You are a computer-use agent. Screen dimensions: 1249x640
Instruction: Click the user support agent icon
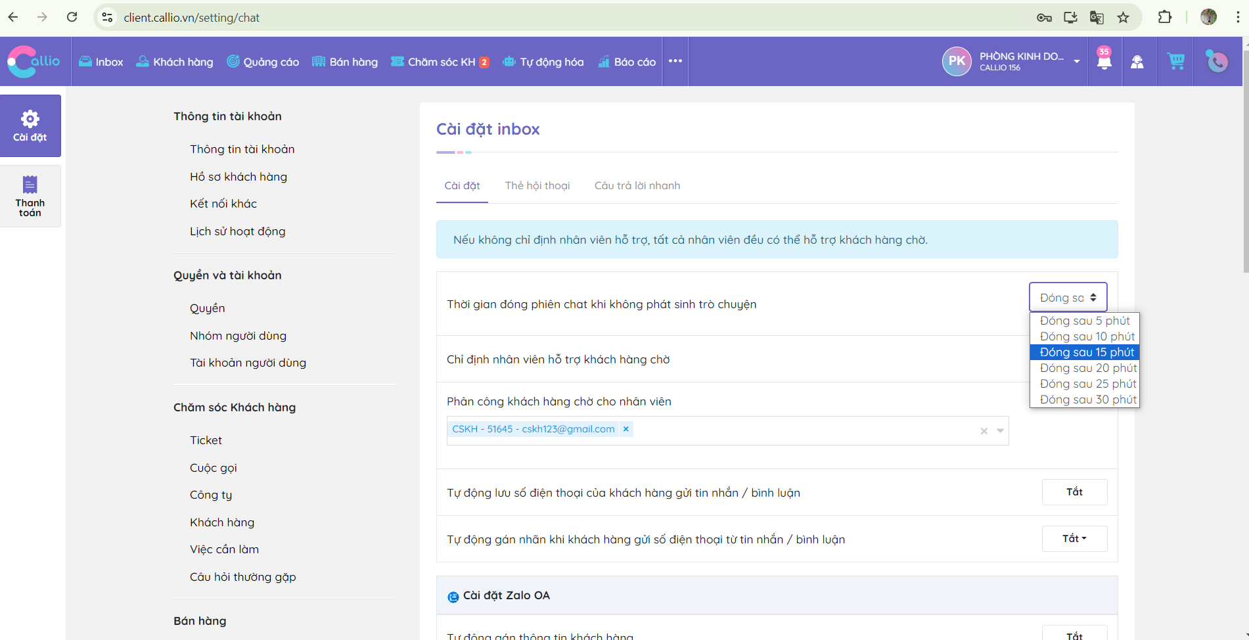[1137, 62]
